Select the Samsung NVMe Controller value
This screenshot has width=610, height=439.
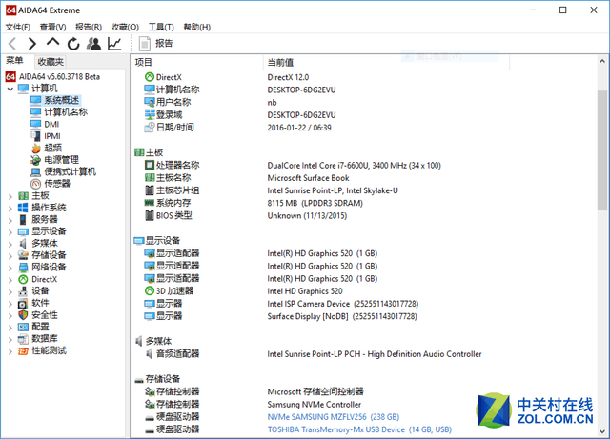pyautogui.click(x=315, y=405)
